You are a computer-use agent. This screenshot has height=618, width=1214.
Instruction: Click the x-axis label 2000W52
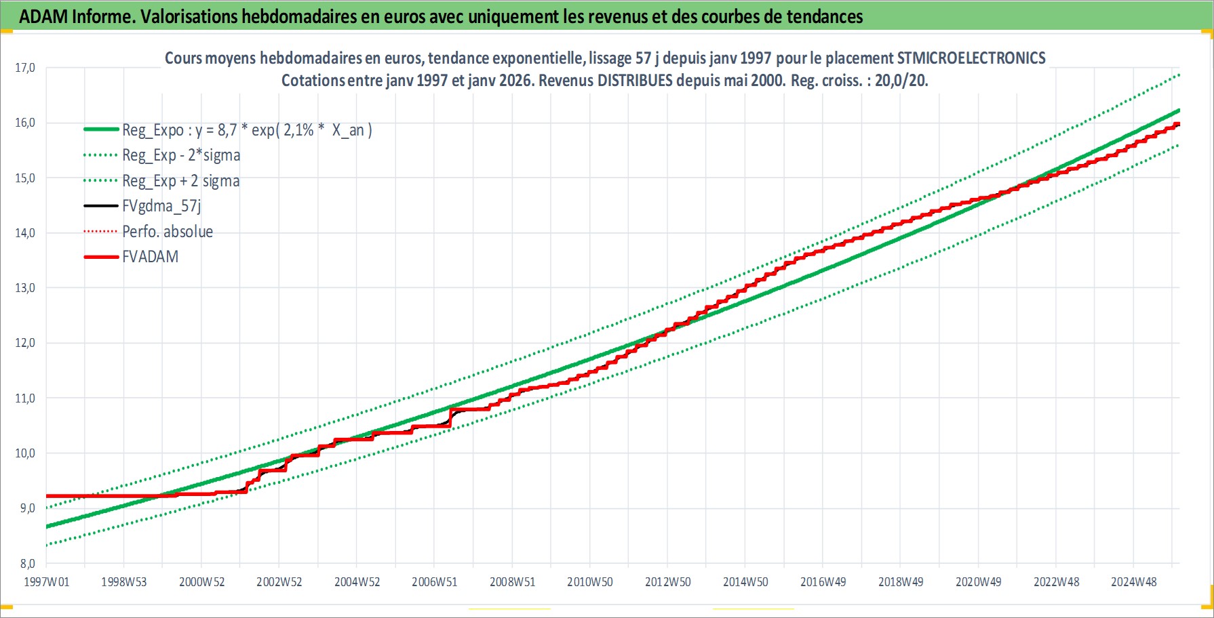pos(202,582)
